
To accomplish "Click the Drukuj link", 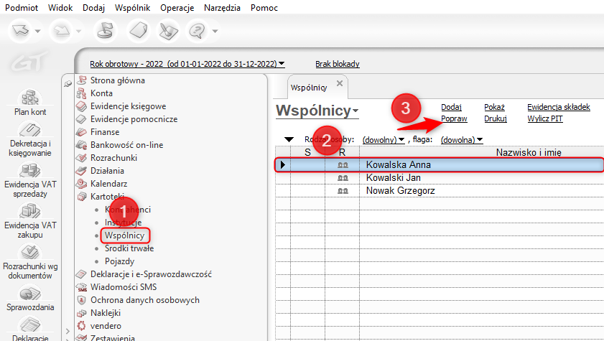I will point(496,118).
